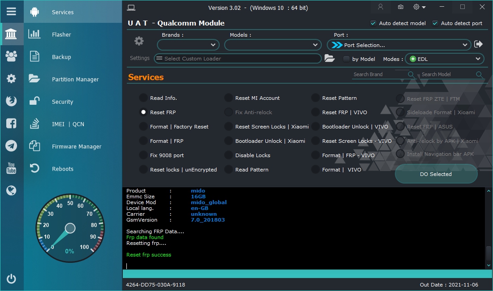The image size is (493, 291).
Task: Click the port refresh arrow icon
Action: (x=479, y=44)
